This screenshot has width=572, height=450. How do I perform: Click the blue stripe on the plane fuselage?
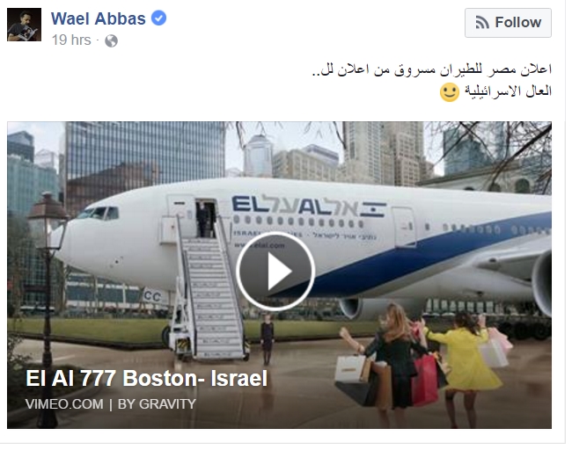(430, 255)
